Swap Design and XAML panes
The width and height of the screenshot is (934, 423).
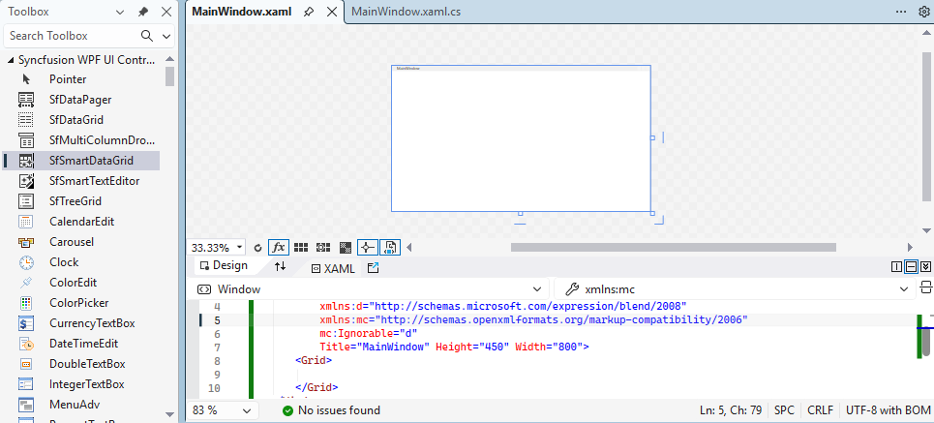(x=280, y=266)
